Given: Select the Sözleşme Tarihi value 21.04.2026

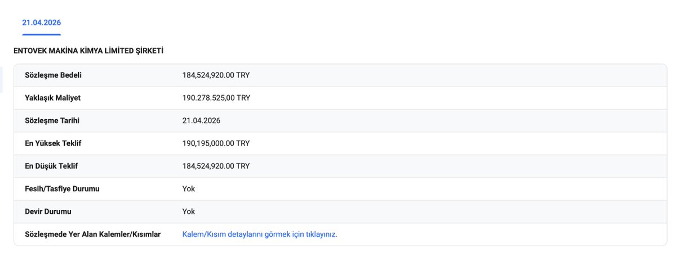Looking at the screenshot, I should tap(201, 121).
